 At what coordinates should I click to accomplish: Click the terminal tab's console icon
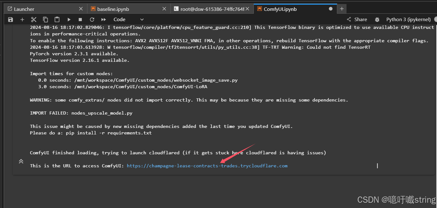[176, 9]
